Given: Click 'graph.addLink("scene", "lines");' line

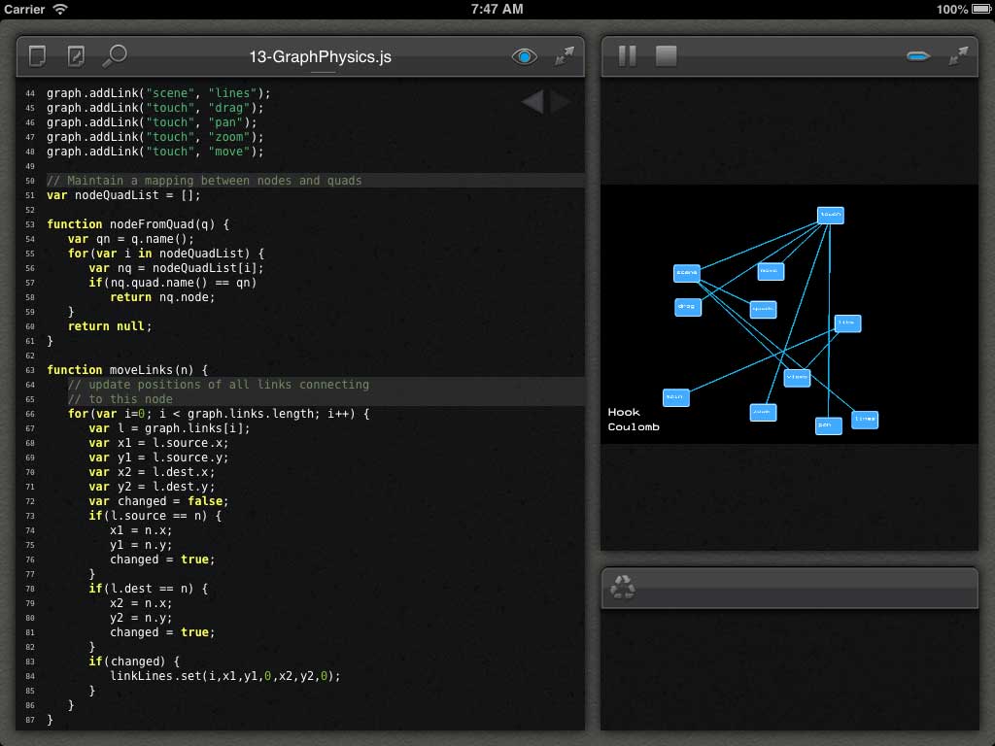Looking at the screenshot, I should [158, 93].
